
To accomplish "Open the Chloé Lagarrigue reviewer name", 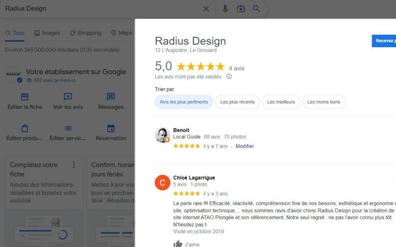I will pyautogui.click(x=194, y=178).
